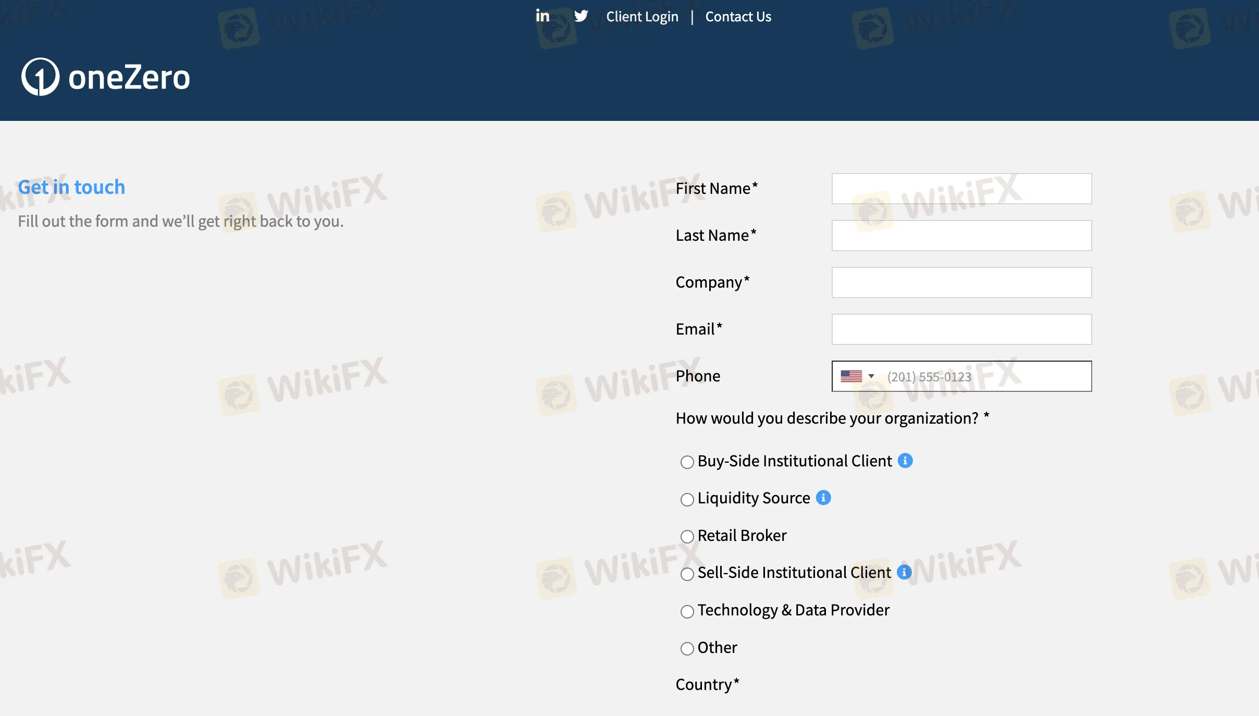Image resolution: width=1259 pixels, height=716 pixels.
Task: Click the info icon next to Liquidity Source
Action: pyautogui.click(x=823, y=498)
